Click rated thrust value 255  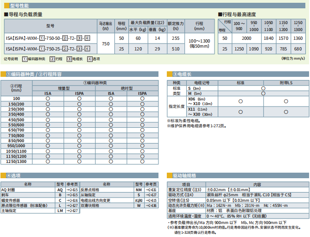(x=176, y=38)
